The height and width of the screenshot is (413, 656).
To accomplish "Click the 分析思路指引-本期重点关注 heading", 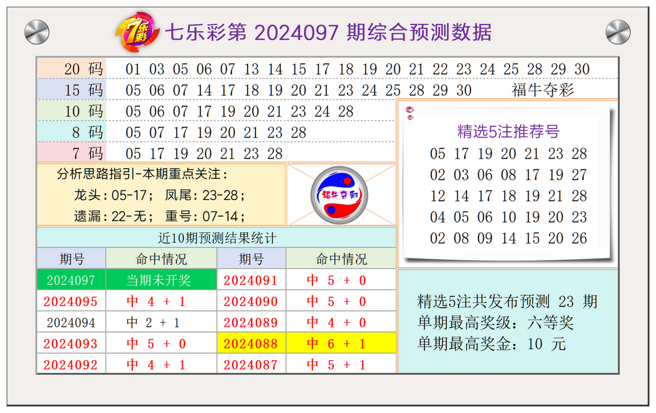I will tap(142, 174).
